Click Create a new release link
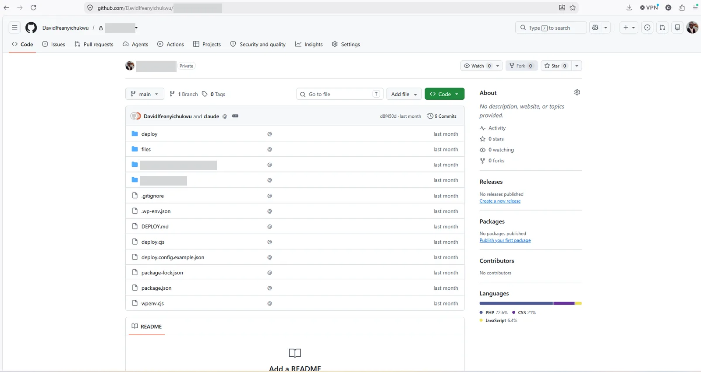Viewport: 701px width, 372px height. [500, 201]
